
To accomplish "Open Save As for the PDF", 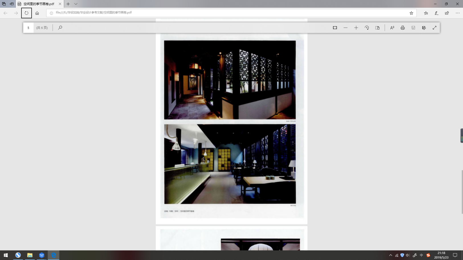I will click(424, 28).
